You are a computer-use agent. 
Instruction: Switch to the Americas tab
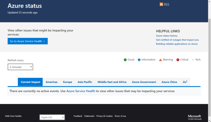pyautogui.click(x=52, y=82)
